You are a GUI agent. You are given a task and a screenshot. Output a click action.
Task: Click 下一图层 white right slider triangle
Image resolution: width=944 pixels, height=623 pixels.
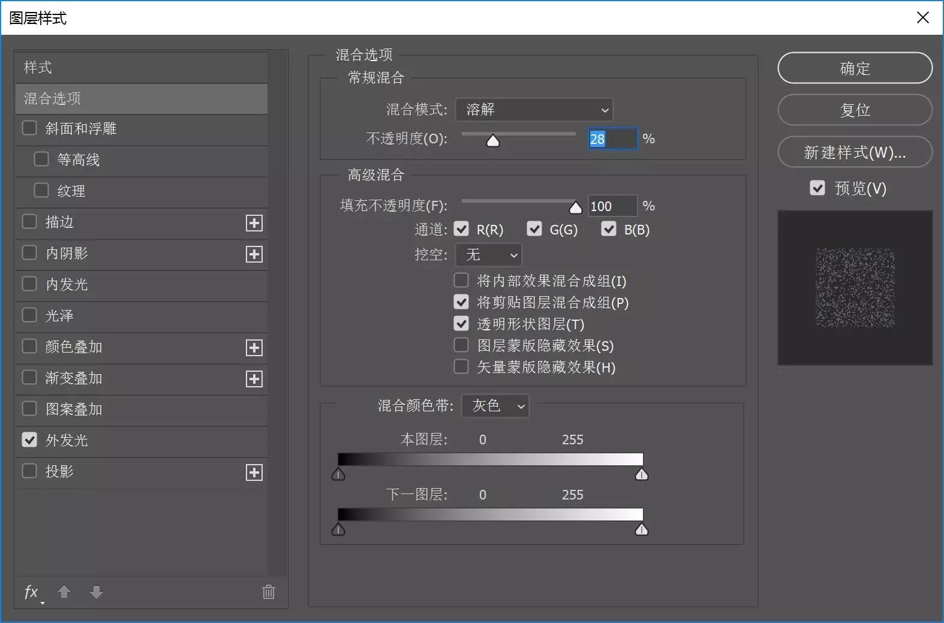tap(642, 529)
